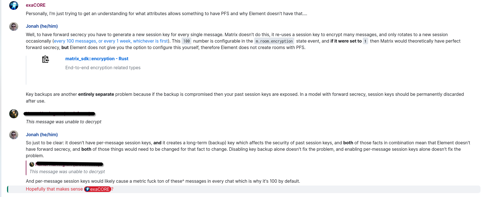Click the small avatar in the quoted reply
Viewport: 501px width, 197px height.
pyautogui.click(x=32, y=164)
